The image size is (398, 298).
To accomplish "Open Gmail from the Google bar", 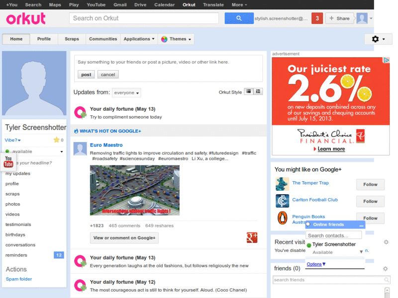I will tap(120, 4).
